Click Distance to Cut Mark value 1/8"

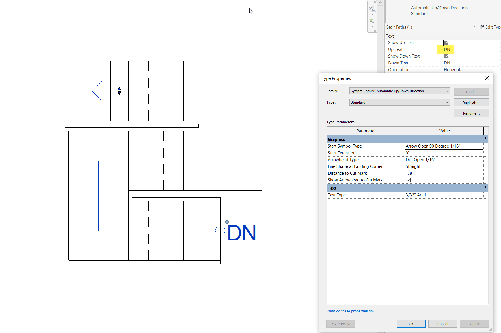pos(444,173)
